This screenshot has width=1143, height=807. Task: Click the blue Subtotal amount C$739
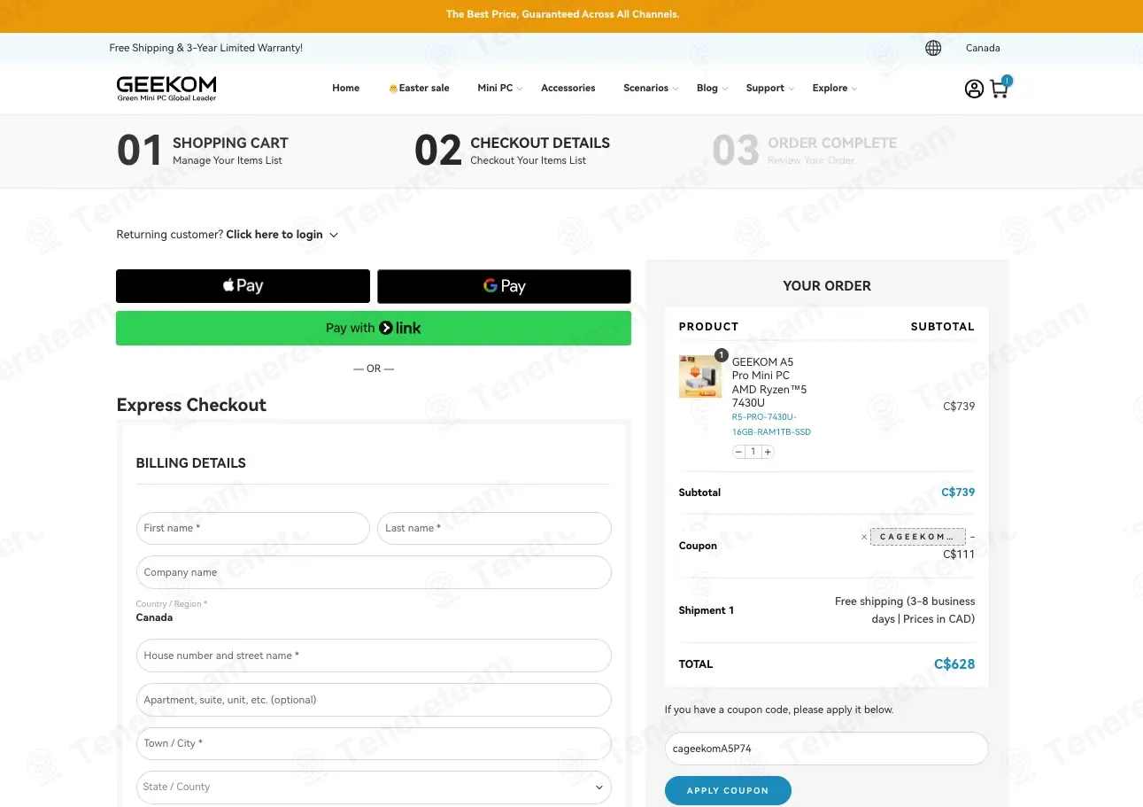pos(958,493)
